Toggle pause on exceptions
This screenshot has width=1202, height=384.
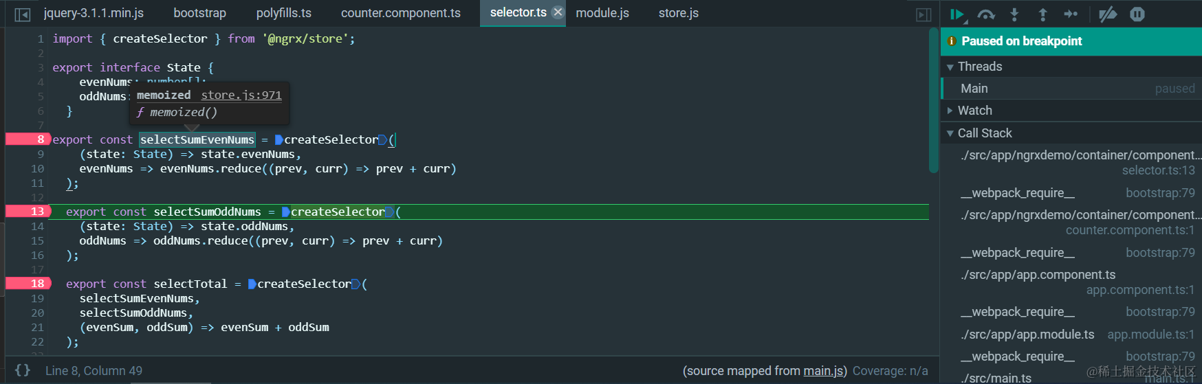1137,14
